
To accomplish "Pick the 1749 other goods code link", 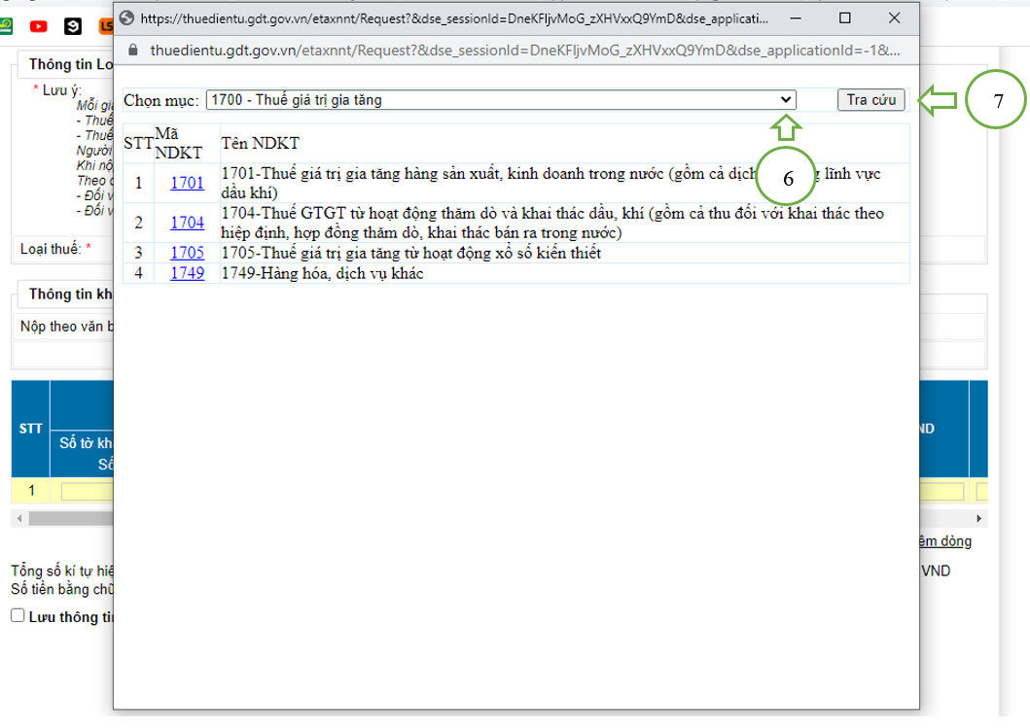I will tap(187, 273).
